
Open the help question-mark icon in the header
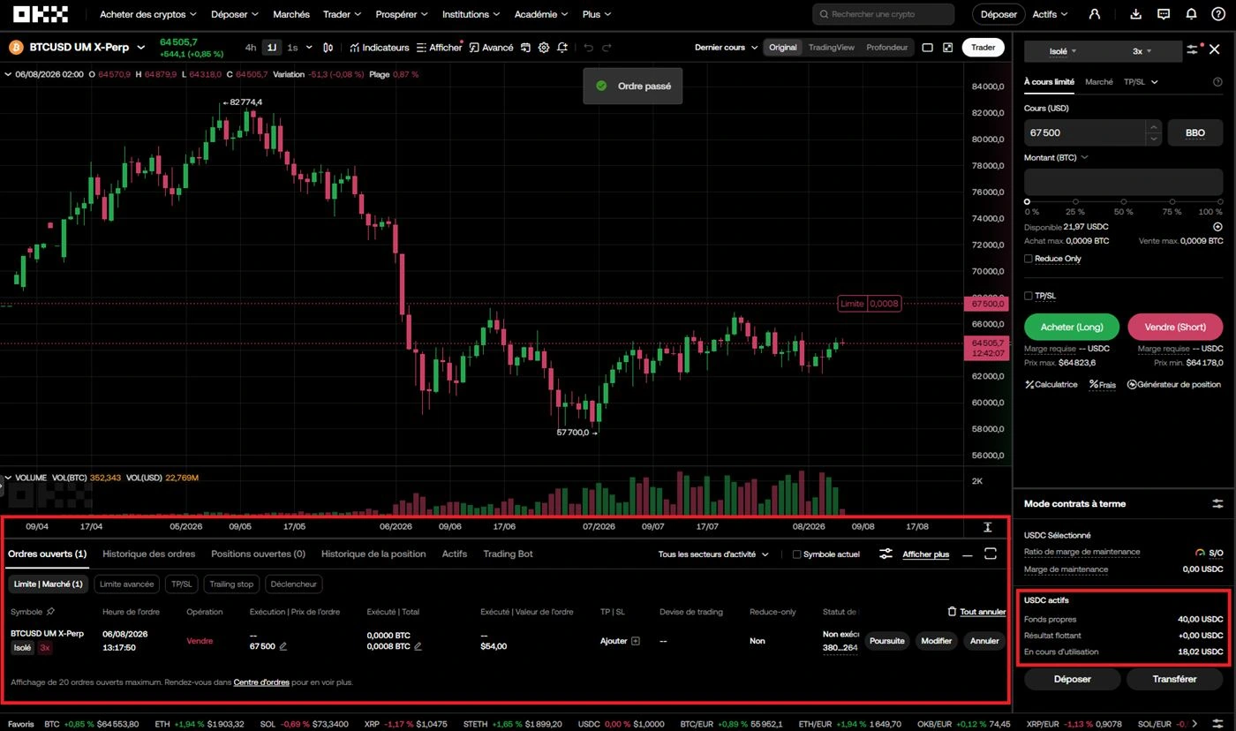coord(1218,14)
